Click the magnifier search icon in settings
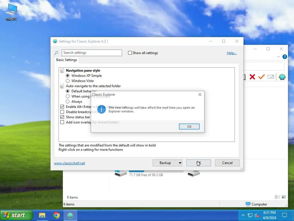 pos(56,53)
